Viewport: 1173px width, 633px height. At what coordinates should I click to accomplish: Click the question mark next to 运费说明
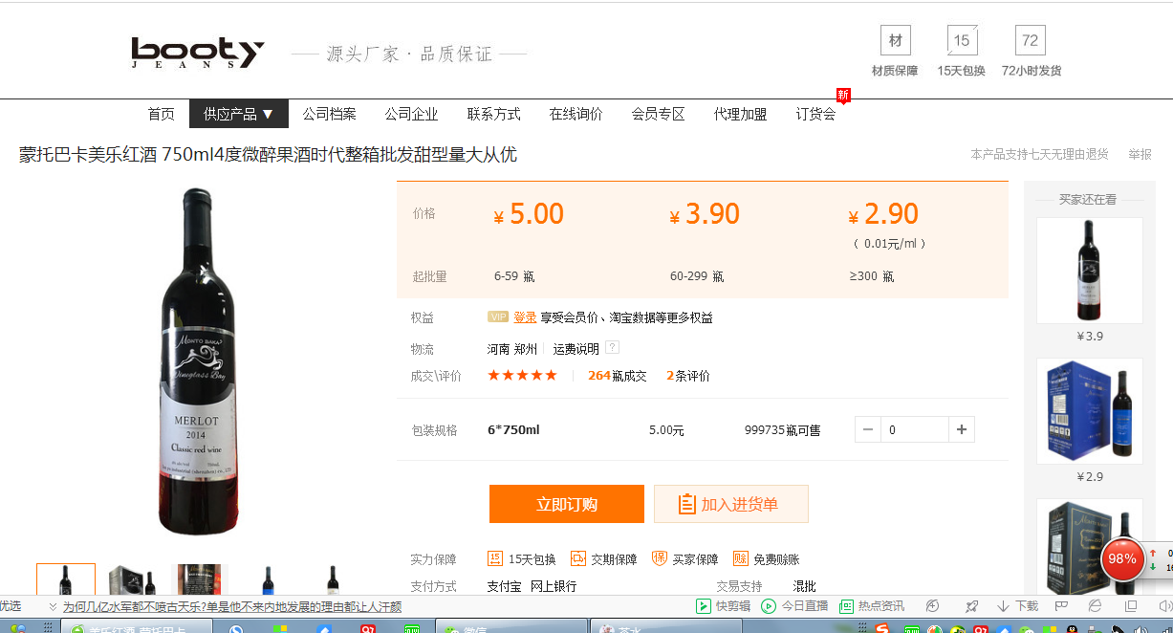[x=613, y=348]
